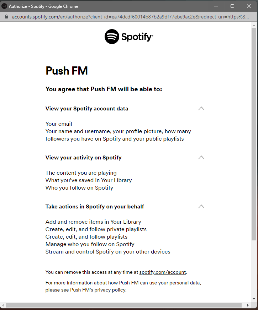This screenshot has height=310, width=258.
Task: Click the Take actions on your behalf heading
Action: 95,207
